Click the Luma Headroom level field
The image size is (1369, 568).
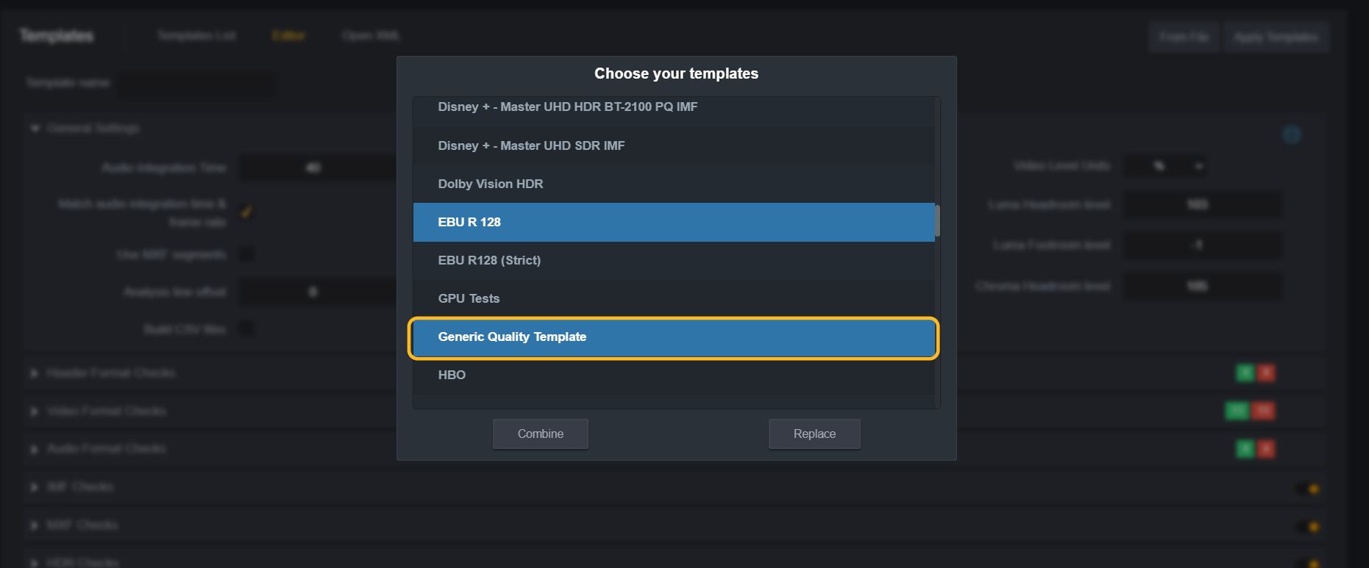(1202, 204)
